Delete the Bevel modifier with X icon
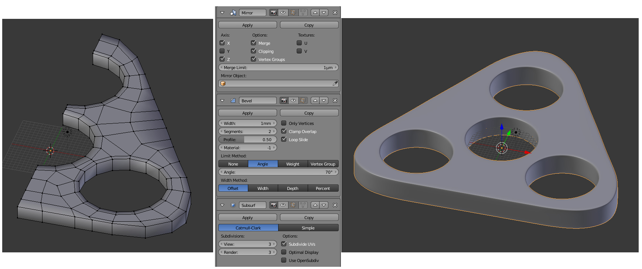The image size is (642, 269). point(335,101)
